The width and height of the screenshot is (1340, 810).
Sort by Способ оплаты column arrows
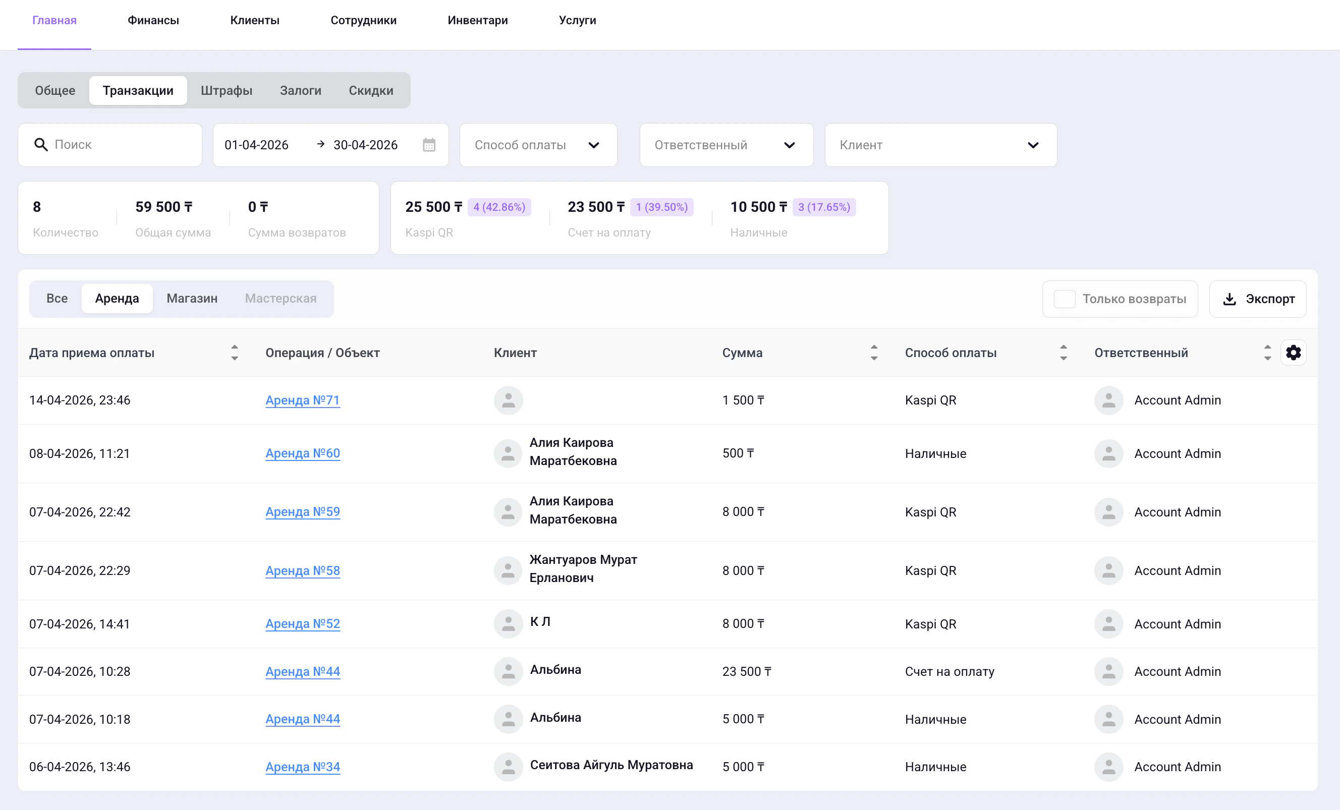1063,353
